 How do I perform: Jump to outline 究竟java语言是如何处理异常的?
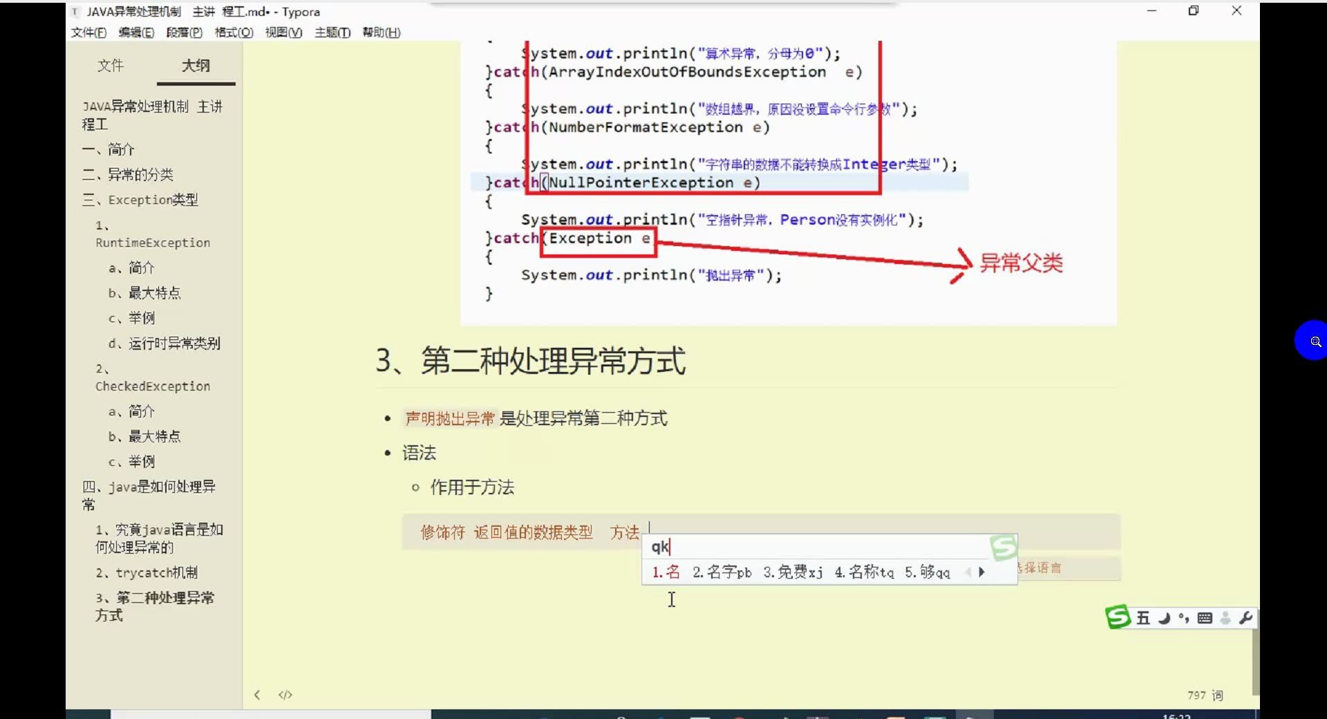point(159,538)
